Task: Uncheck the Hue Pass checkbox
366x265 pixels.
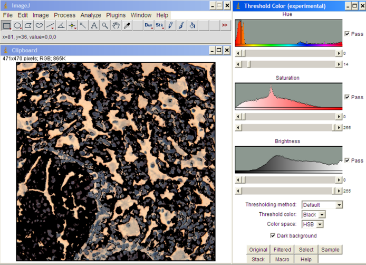Action: (x=346, y=34)
